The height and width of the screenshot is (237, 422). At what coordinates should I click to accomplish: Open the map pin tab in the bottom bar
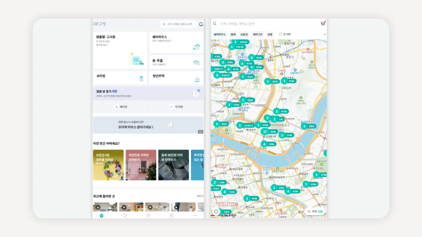[x=148, y=216]
